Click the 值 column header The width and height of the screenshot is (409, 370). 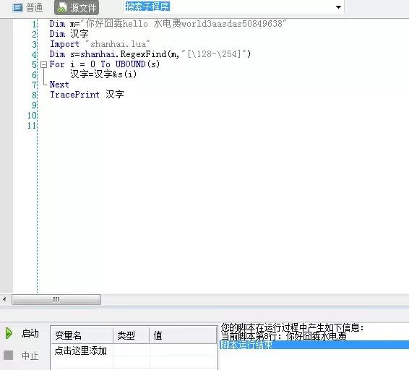(x=183, y=335)
